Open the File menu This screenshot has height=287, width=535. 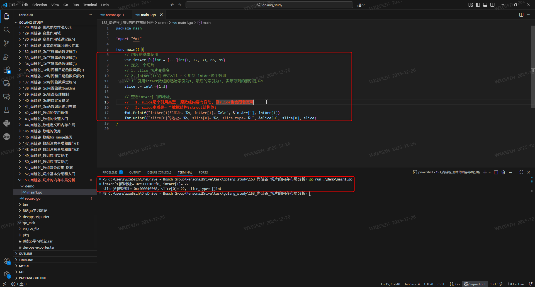tap(15, 5)
